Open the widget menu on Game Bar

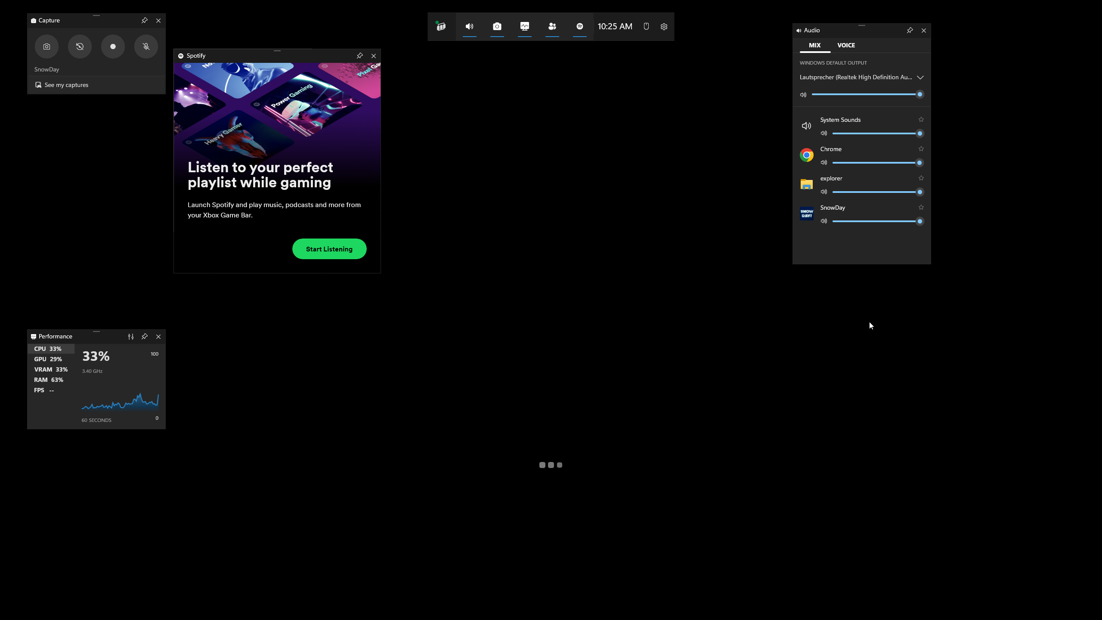(x=441, y=26)
